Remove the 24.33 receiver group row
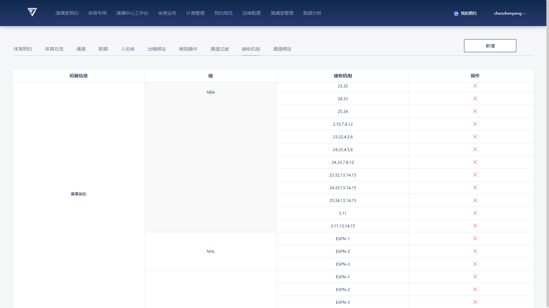 click(475, 99)
